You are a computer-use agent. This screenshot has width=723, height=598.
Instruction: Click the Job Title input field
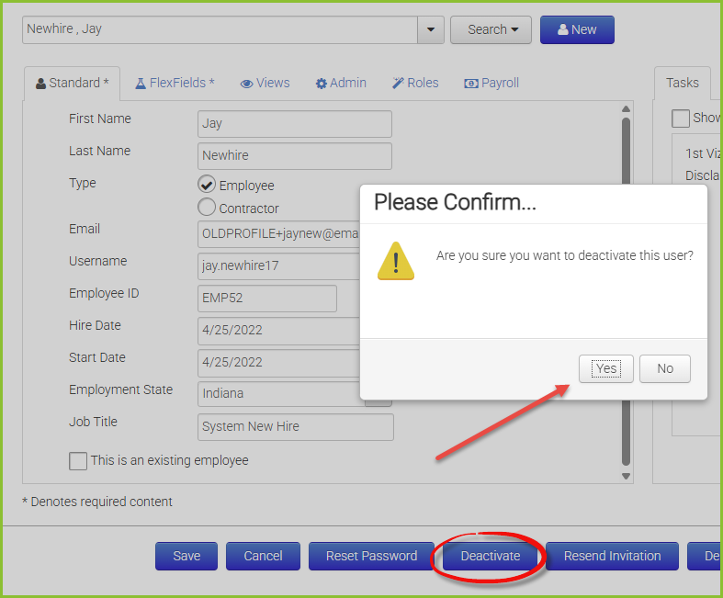296,427
